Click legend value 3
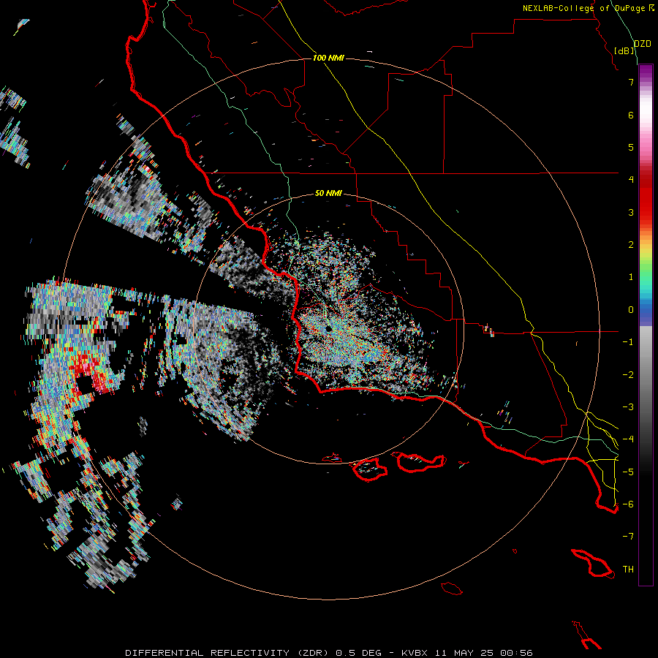658x658 pixels. coord(631,212)
